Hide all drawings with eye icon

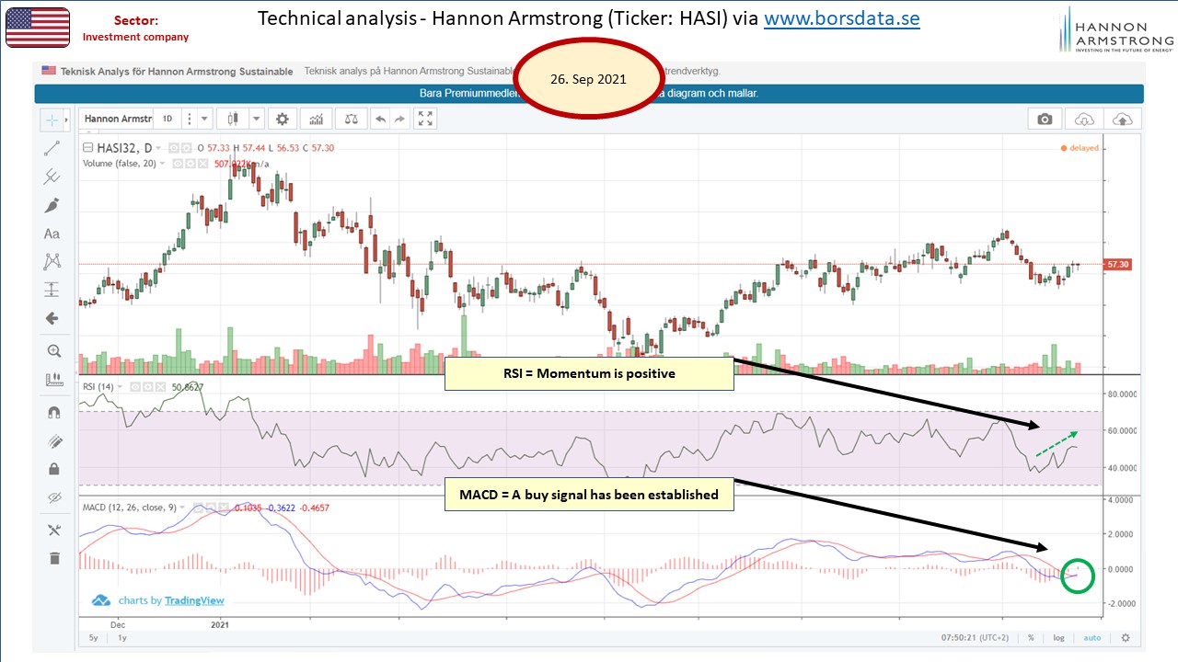[52, 497]
